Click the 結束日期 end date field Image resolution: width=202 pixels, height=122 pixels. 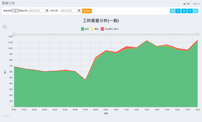[x=71, y=11]
